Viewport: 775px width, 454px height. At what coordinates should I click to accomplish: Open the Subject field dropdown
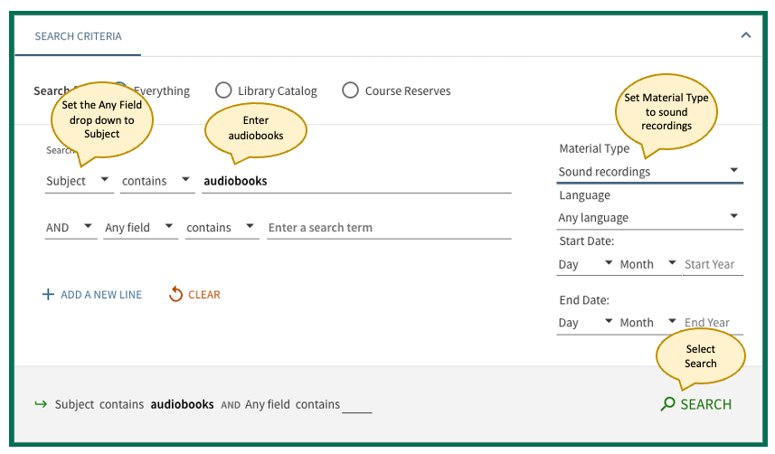tap(79, 181)
